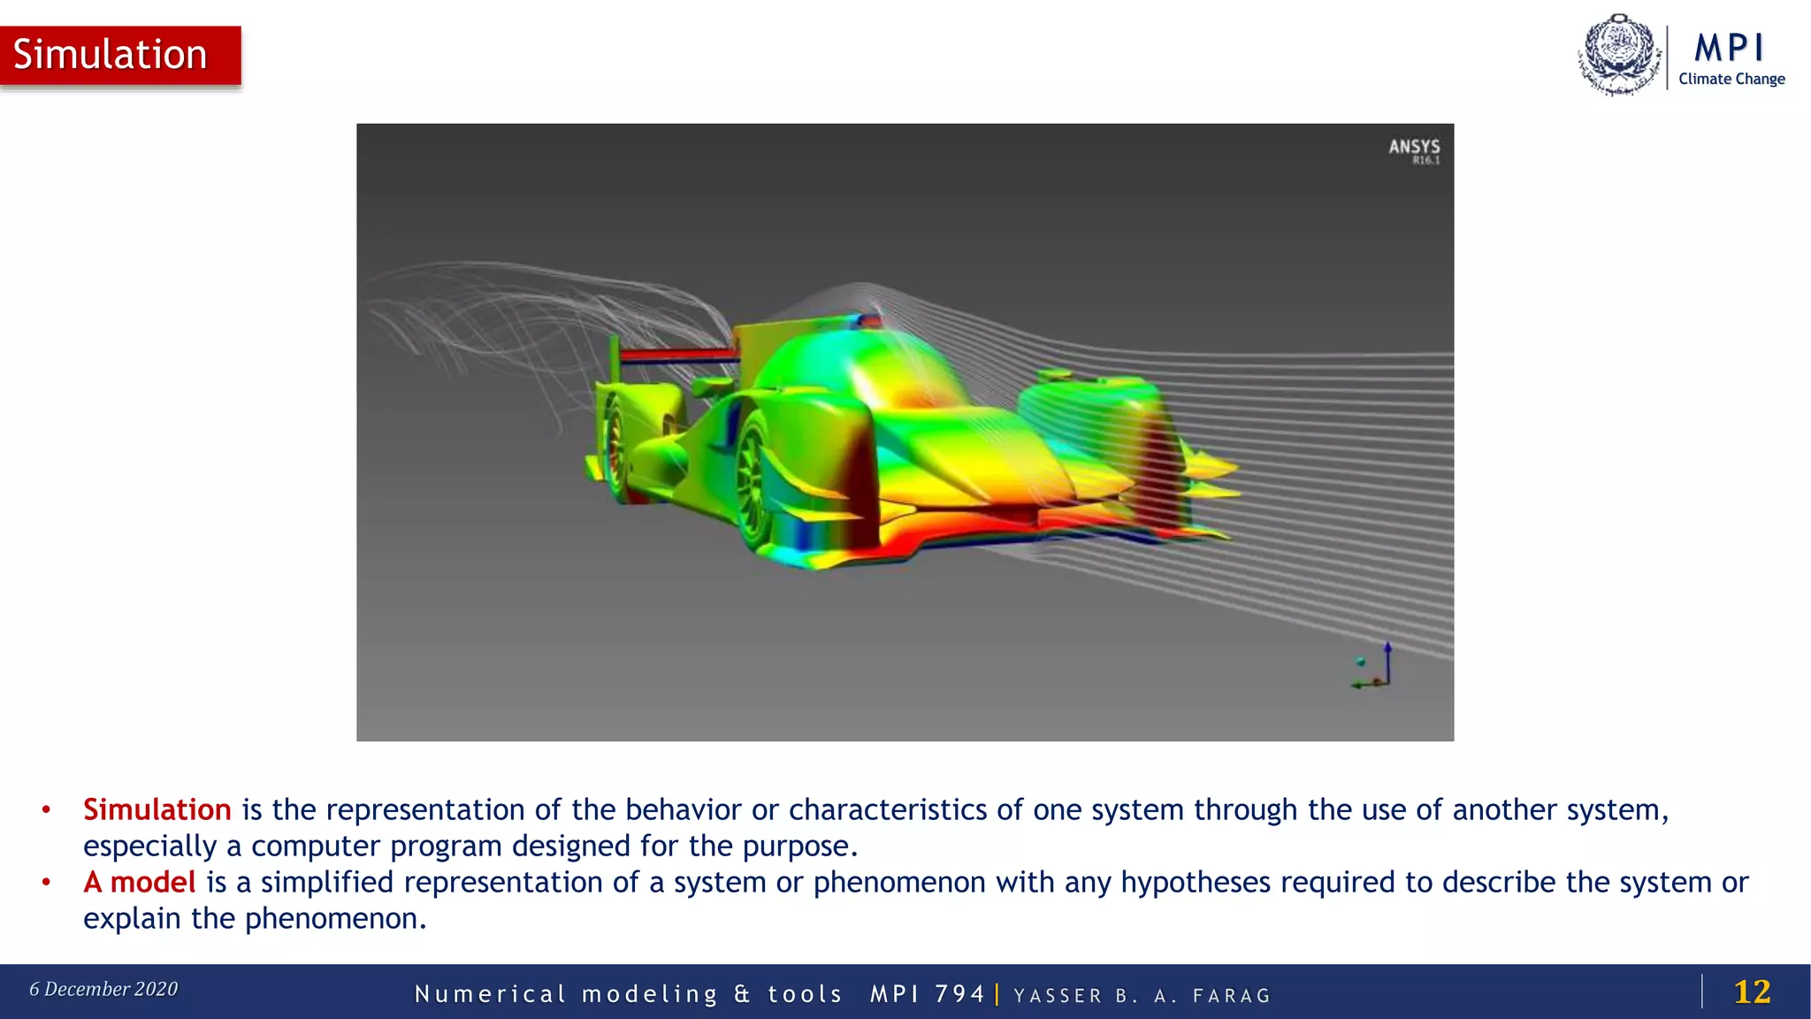1811x1019 pixels.
Task: Click the ANSYS R16.1 watermark
Action: 1414,150
